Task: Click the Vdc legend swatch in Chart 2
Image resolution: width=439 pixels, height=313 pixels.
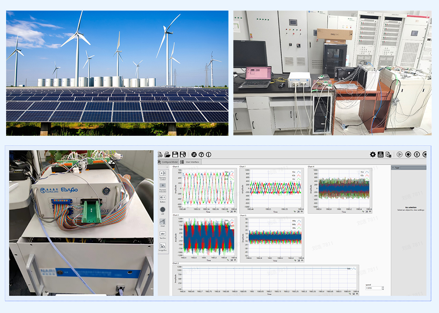Action: coord(354,269)
